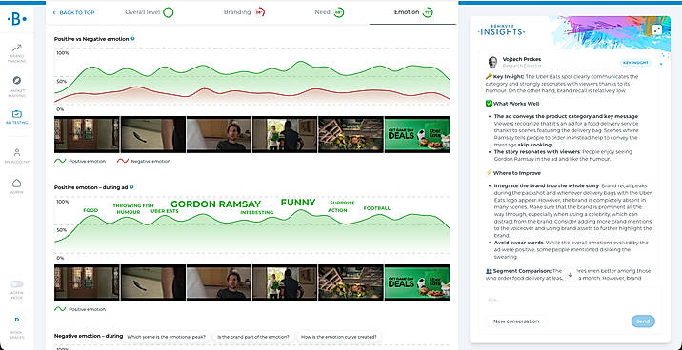
Task: Click Back to Top link
Action: 74,13
